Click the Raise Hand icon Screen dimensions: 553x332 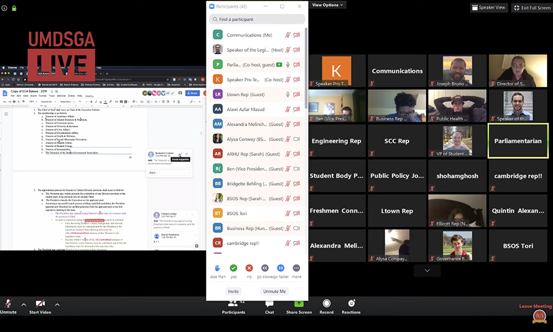click(x=217, y=268)
